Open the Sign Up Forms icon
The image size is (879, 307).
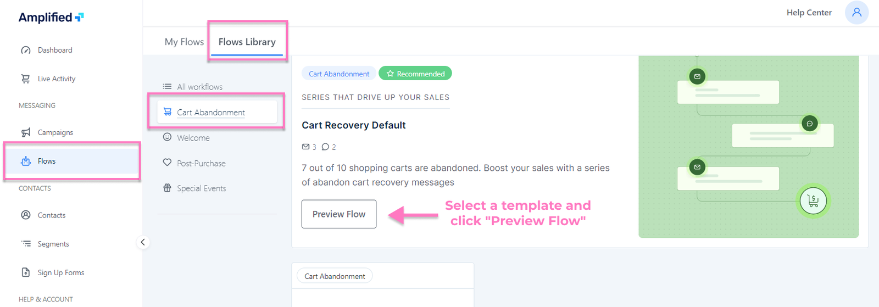[26, 272]
